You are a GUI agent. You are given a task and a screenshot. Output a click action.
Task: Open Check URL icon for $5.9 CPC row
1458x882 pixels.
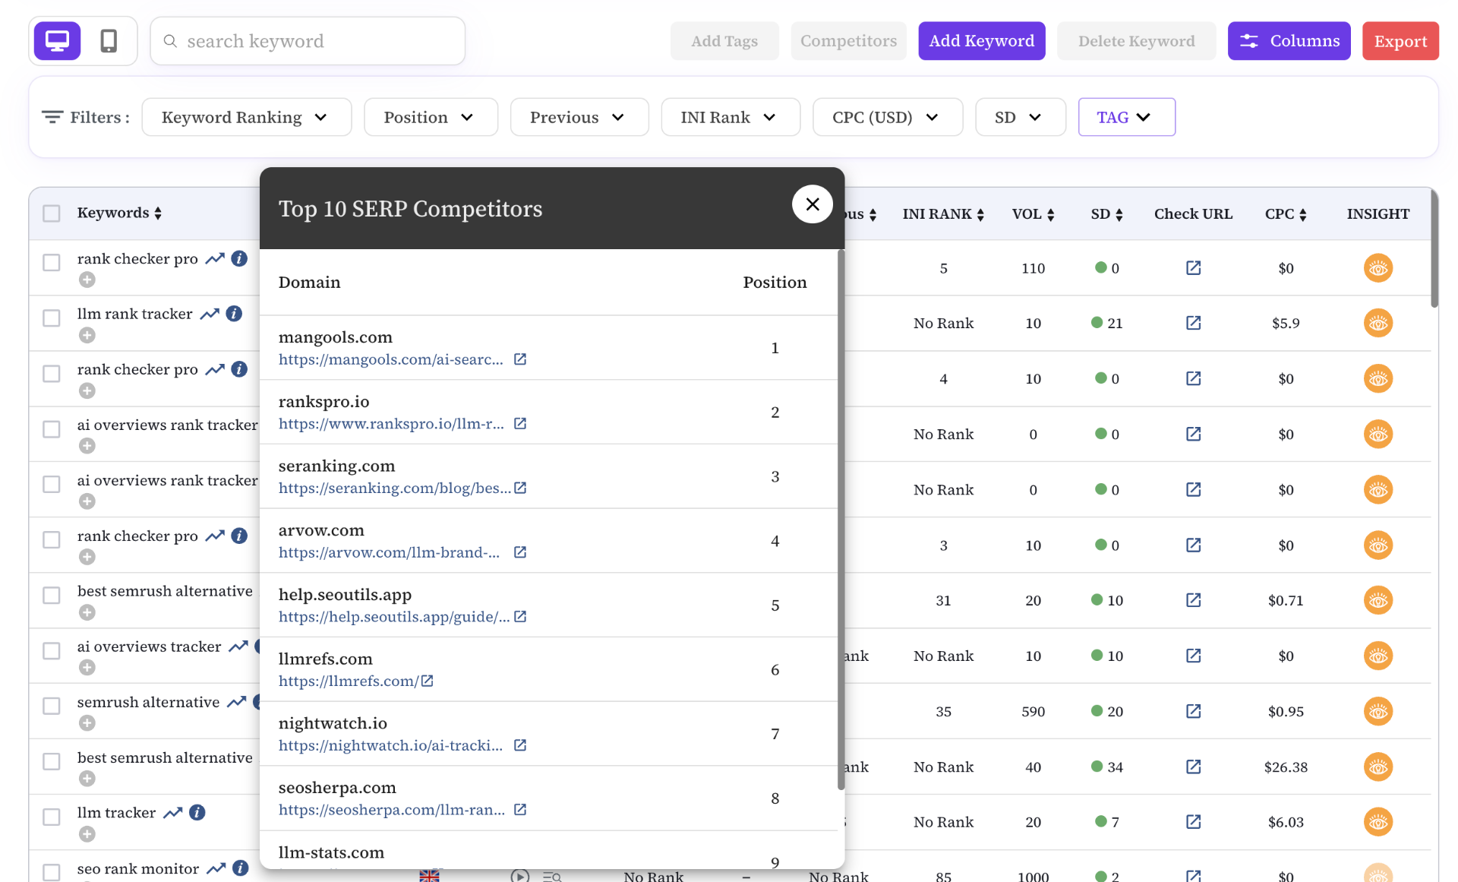(1193, 323)
